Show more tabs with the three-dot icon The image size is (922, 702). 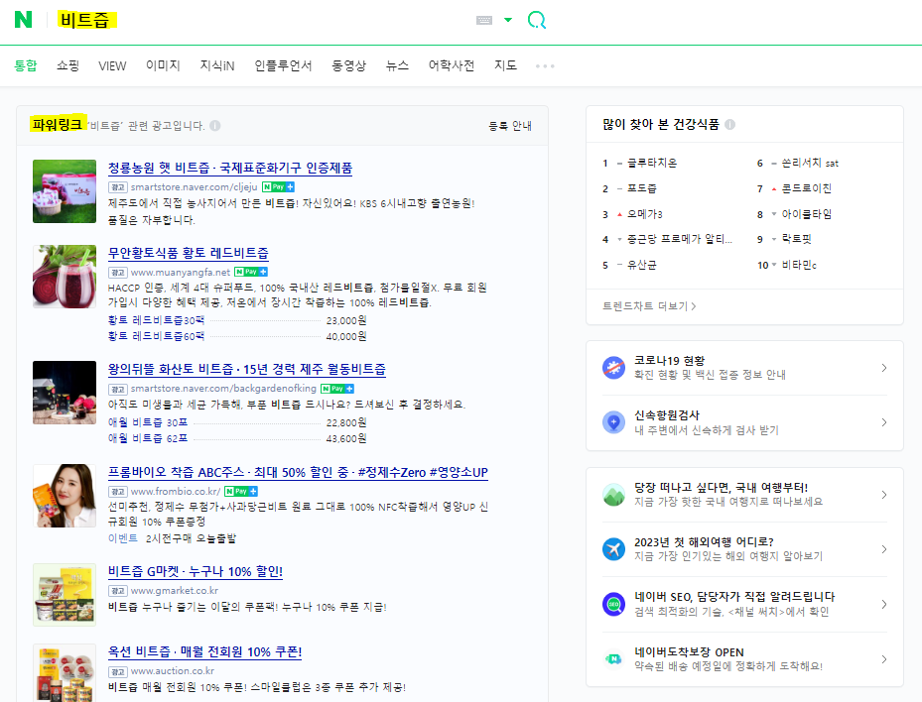(545, 65)
